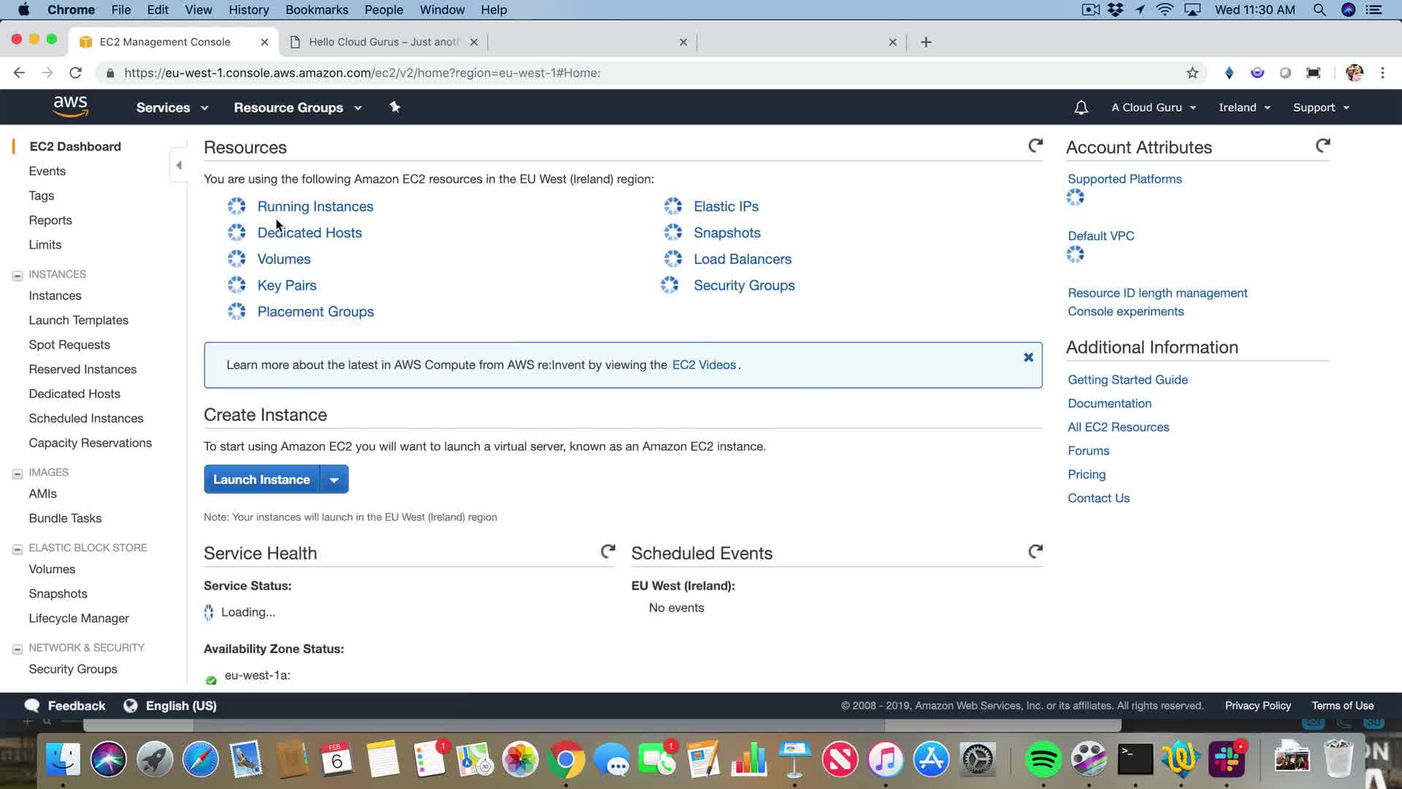Screen dimensions: 1402x789
Task: Collapse the NETWORK & SECURITY section
Action: point(18,649)
